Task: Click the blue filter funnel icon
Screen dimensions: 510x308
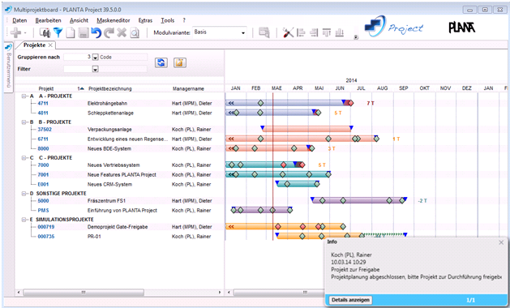Action: click(x=58, y=32)
